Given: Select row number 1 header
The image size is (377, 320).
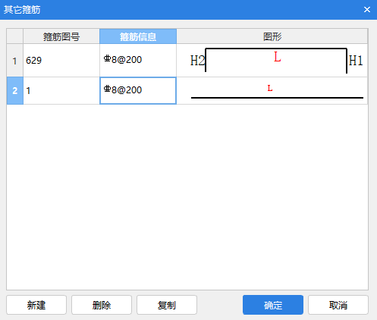Looking at the screenshot, I should [15, 61].
